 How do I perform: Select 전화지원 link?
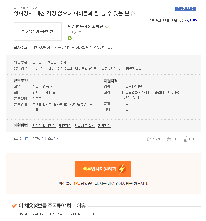pyautogui.click(x=104, y=126)
